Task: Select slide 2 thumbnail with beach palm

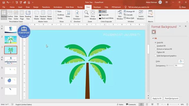Action: 11,40
